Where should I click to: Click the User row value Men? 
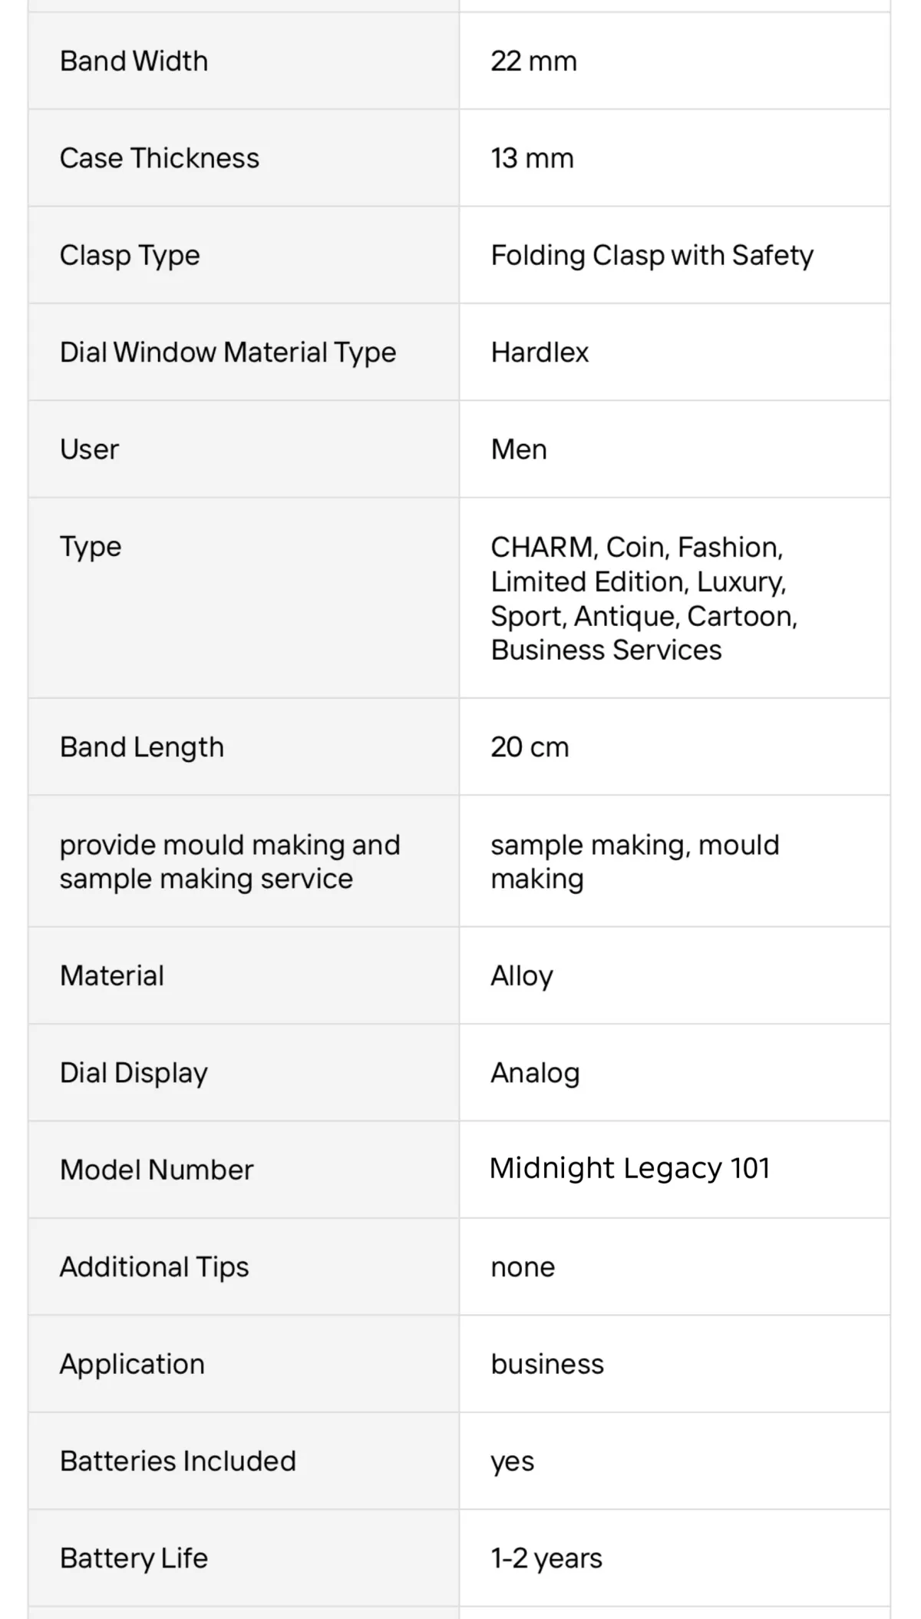pos(519,449)
